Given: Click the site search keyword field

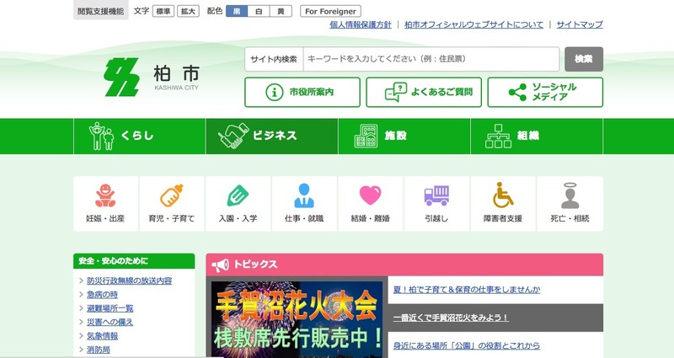Looking at the screenshot, I should (x=430, y=59).
